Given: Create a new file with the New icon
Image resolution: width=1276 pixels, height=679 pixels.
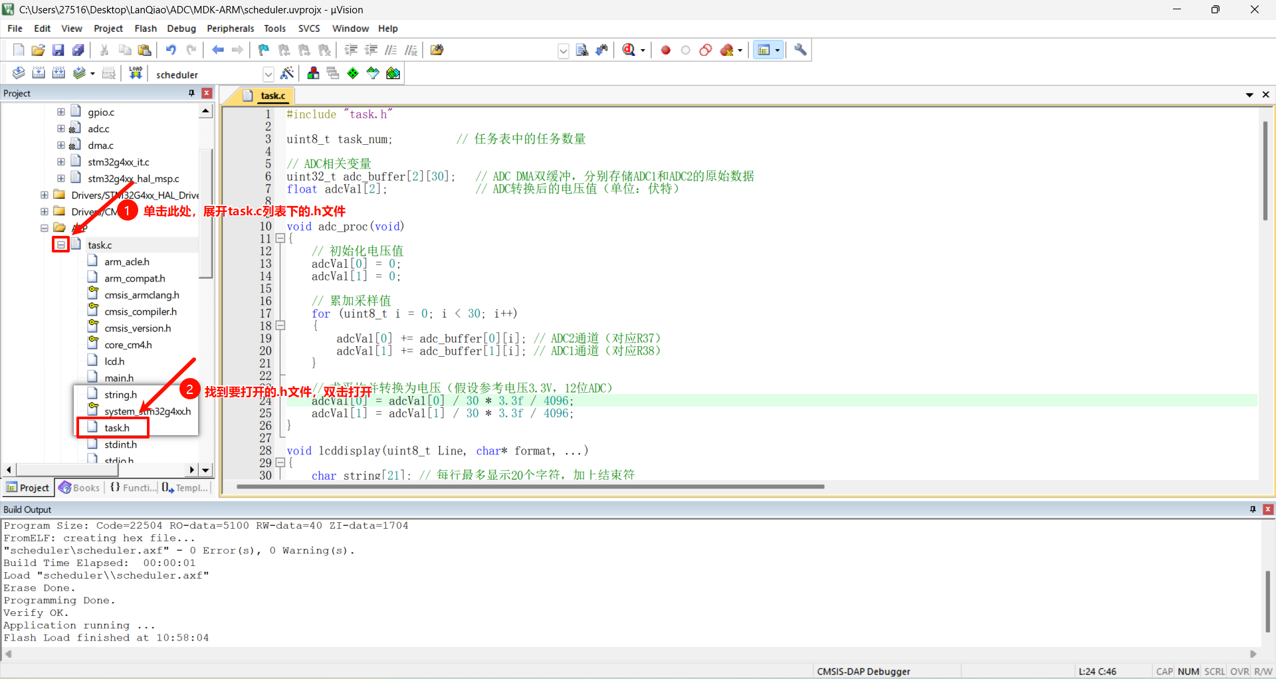Looking at the screenshot, I should [19, 50].
